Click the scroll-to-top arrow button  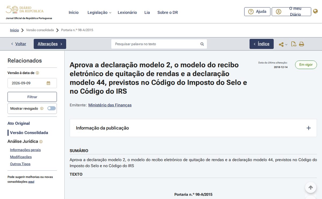point(310,187)
